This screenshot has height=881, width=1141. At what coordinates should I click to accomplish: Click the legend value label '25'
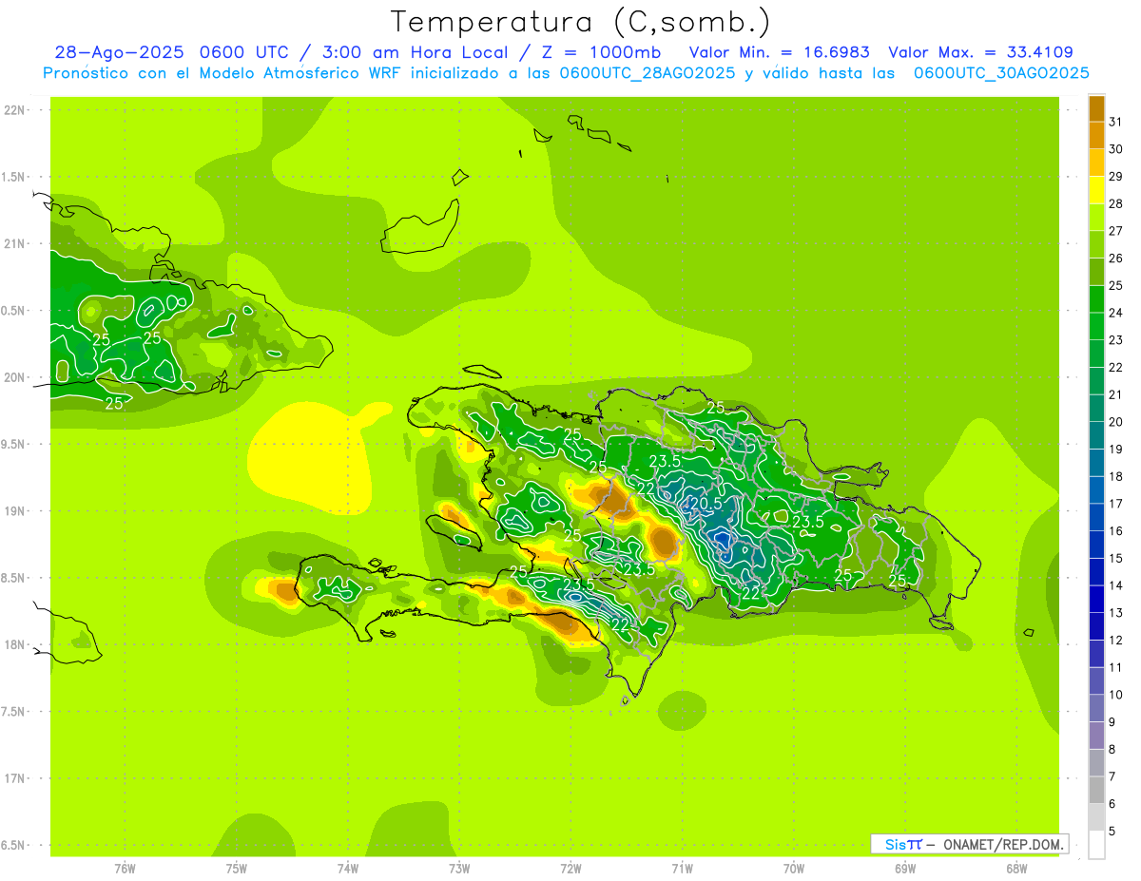click(1115, 285)
